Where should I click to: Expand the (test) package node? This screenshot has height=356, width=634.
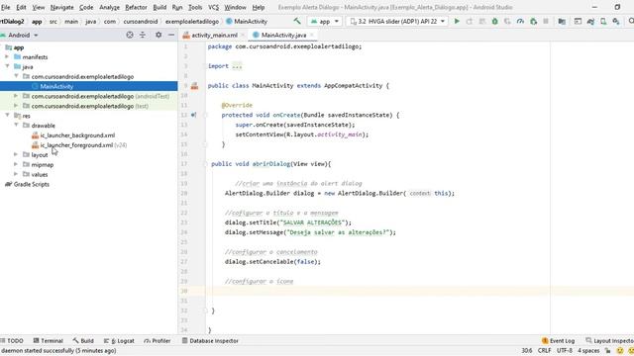[x=16, y=106]
